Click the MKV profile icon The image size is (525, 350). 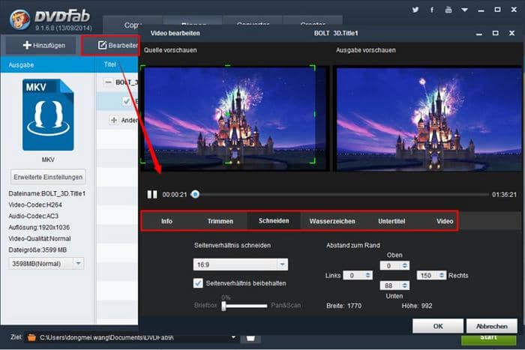click(48, 115)
